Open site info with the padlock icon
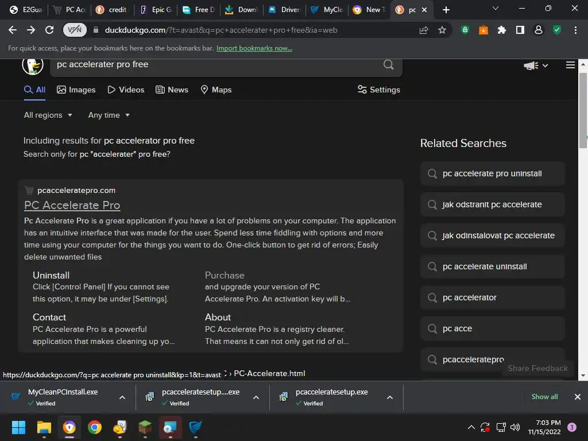The height and width of the screenshot is (441, 588). point(96,30)
